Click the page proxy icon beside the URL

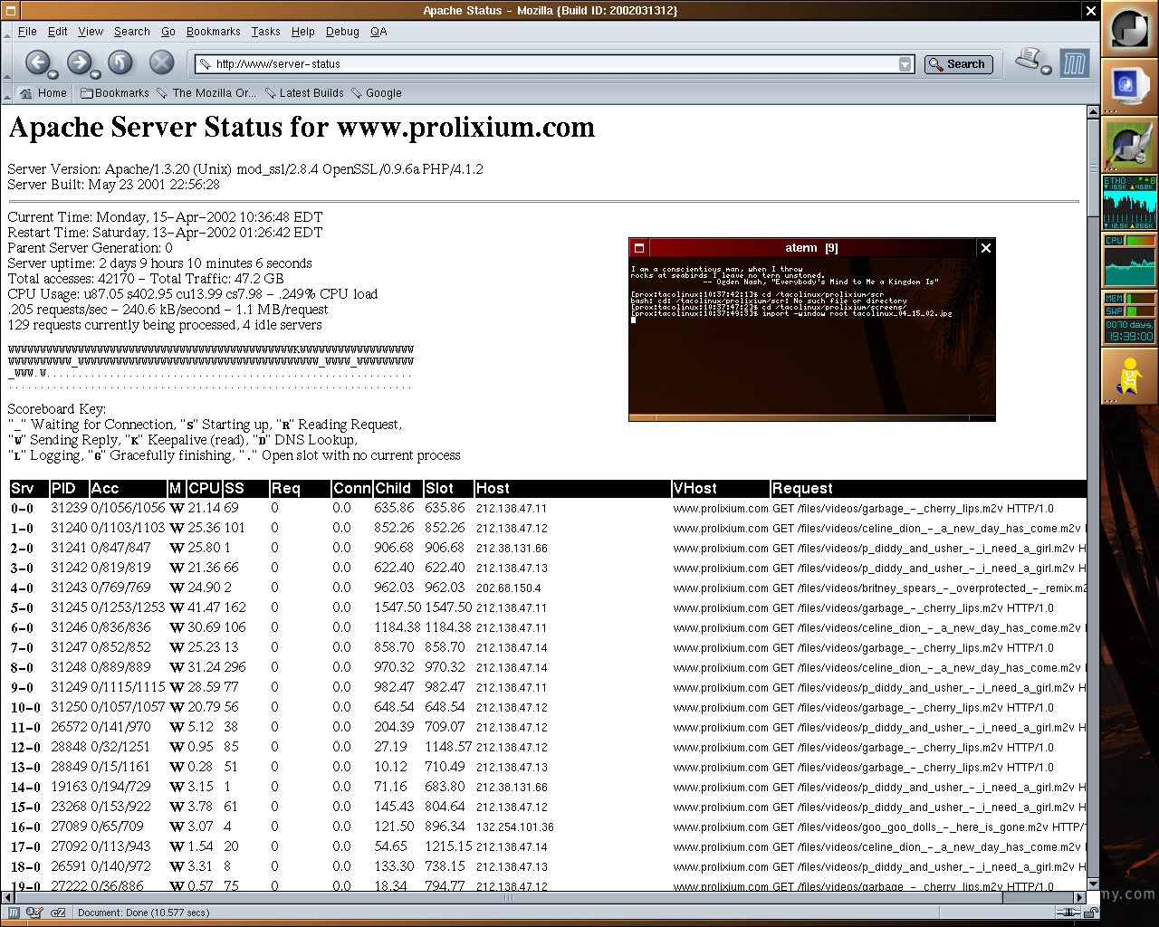(x=206, y=64)
